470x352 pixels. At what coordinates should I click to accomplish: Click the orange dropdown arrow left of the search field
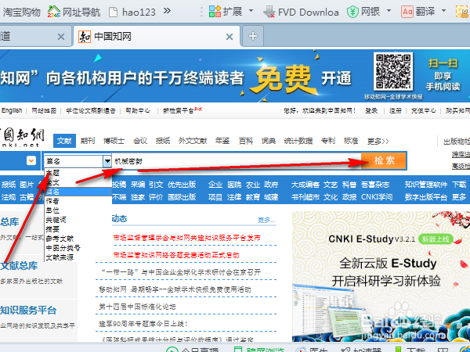(x=31, y=160)
